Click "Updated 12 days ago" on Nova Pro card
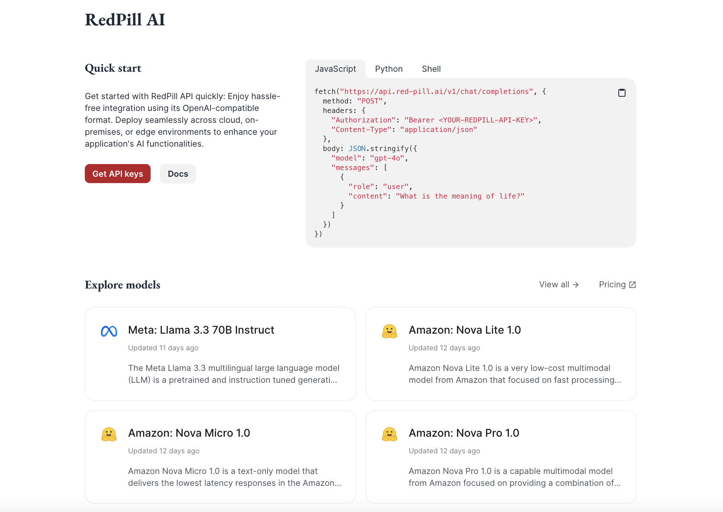Viewport: 723px width, 512px height. (444, 451)
